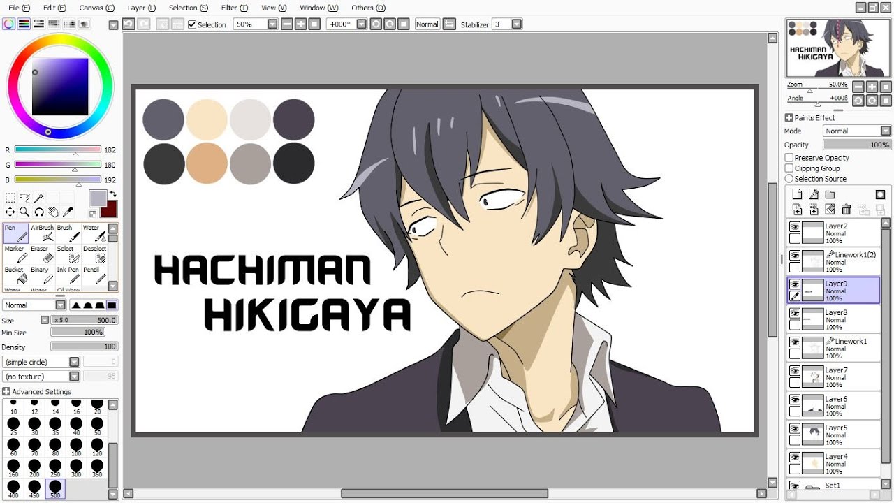Image resolution: width=894 pixels, height=503 pixels.
Task: Enable Clipping Group
Action: coord(789,168)
